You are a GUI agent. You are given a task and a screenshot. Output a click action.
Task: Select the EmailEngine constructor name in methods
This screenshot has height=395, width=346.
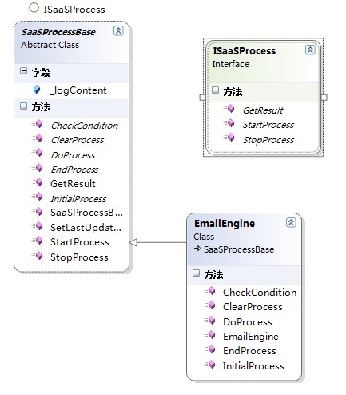pos(251,337)
